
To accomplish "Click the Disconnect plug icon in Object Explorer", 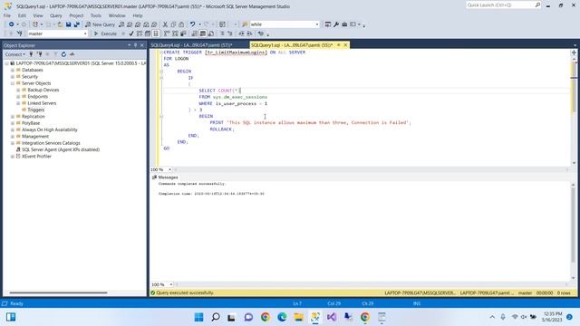I will click(39, 54).
